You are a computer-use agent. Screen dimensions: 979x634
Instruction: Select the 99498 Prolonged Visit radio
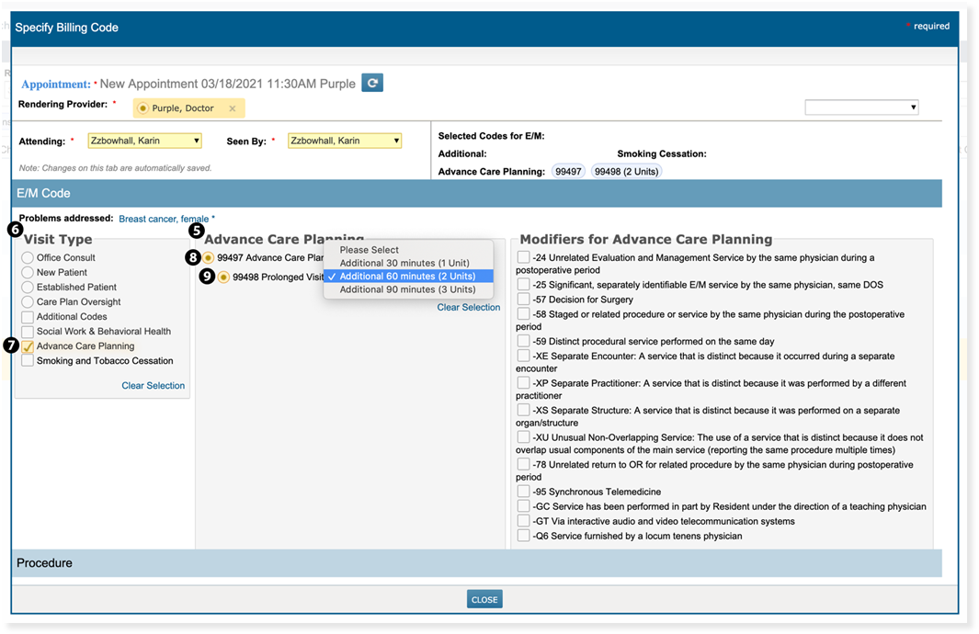[223, 277]
